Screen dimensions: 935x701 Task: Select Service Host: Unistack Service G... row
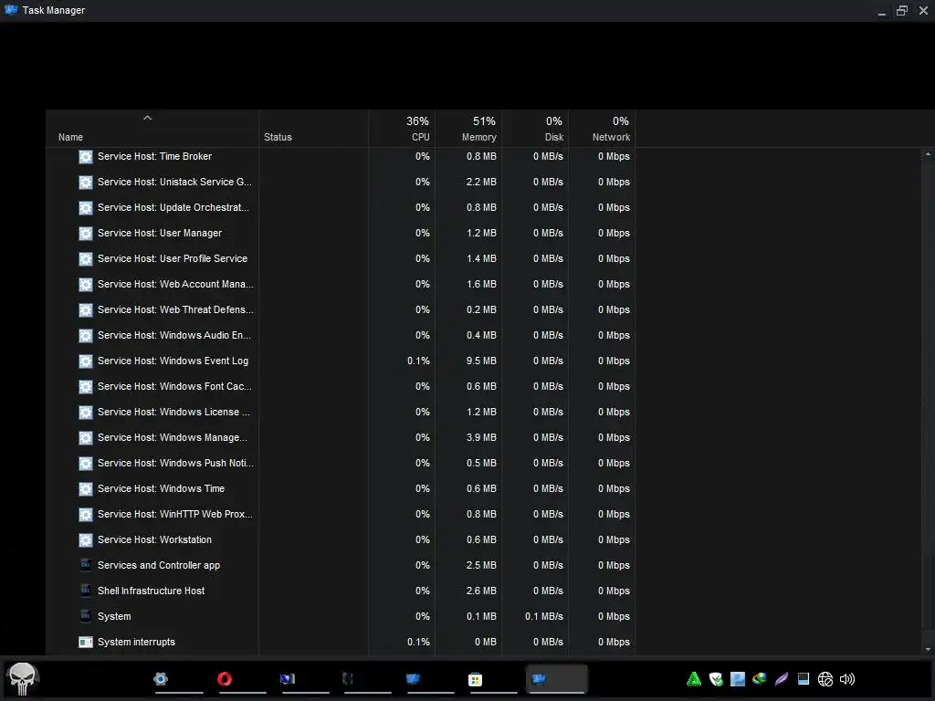pos(341,183)
